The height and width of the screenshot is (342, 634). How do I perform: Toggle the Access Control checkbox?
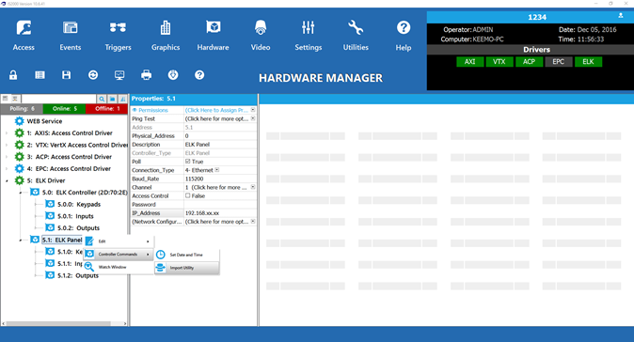coord(187,195)
